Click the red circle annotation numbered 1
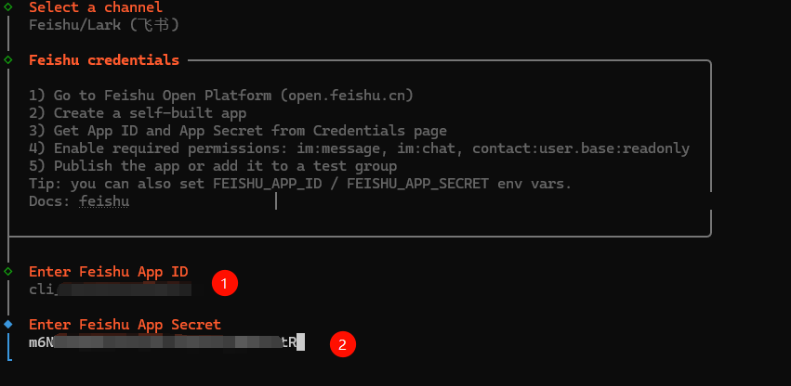This screenshot has width=791, height=386. (224, 284)
